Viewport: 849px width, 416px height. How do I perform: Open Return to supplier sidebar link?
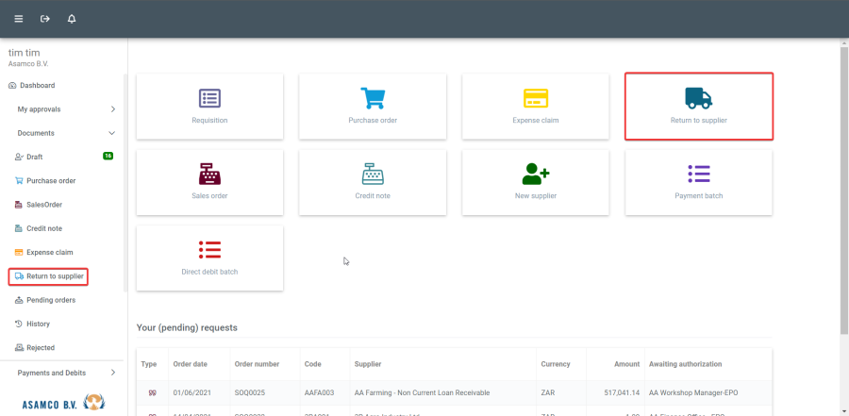[x=55, y=276]
